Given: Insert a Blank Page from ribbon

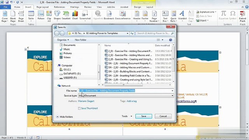Looking at the screenshot, I should (x=13, y=16).
